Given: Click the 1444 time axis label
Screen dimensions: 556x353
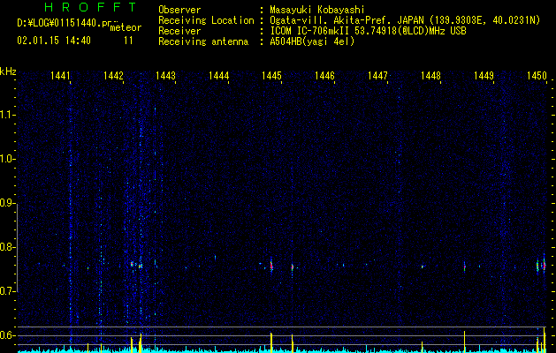Looking at the screenshot, I should coord(219,75).
